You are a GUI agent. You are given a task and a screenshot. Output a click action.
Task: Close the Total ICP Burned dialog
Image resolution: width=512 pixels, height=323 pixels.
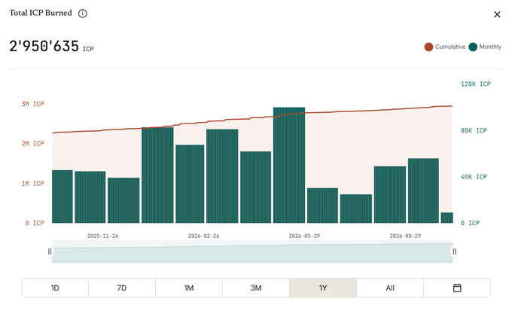click(x=497, y=14)
